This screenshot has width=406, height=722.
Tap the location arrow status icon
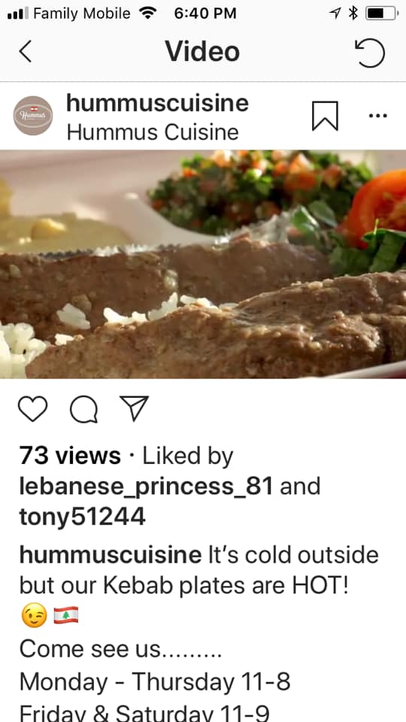[335, 14]
